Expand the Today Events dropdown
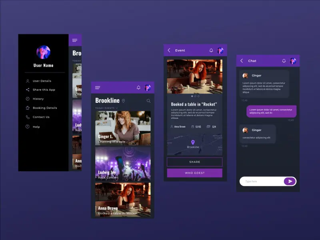The width and height of the screenshot is (320, 240). [106, 108]
